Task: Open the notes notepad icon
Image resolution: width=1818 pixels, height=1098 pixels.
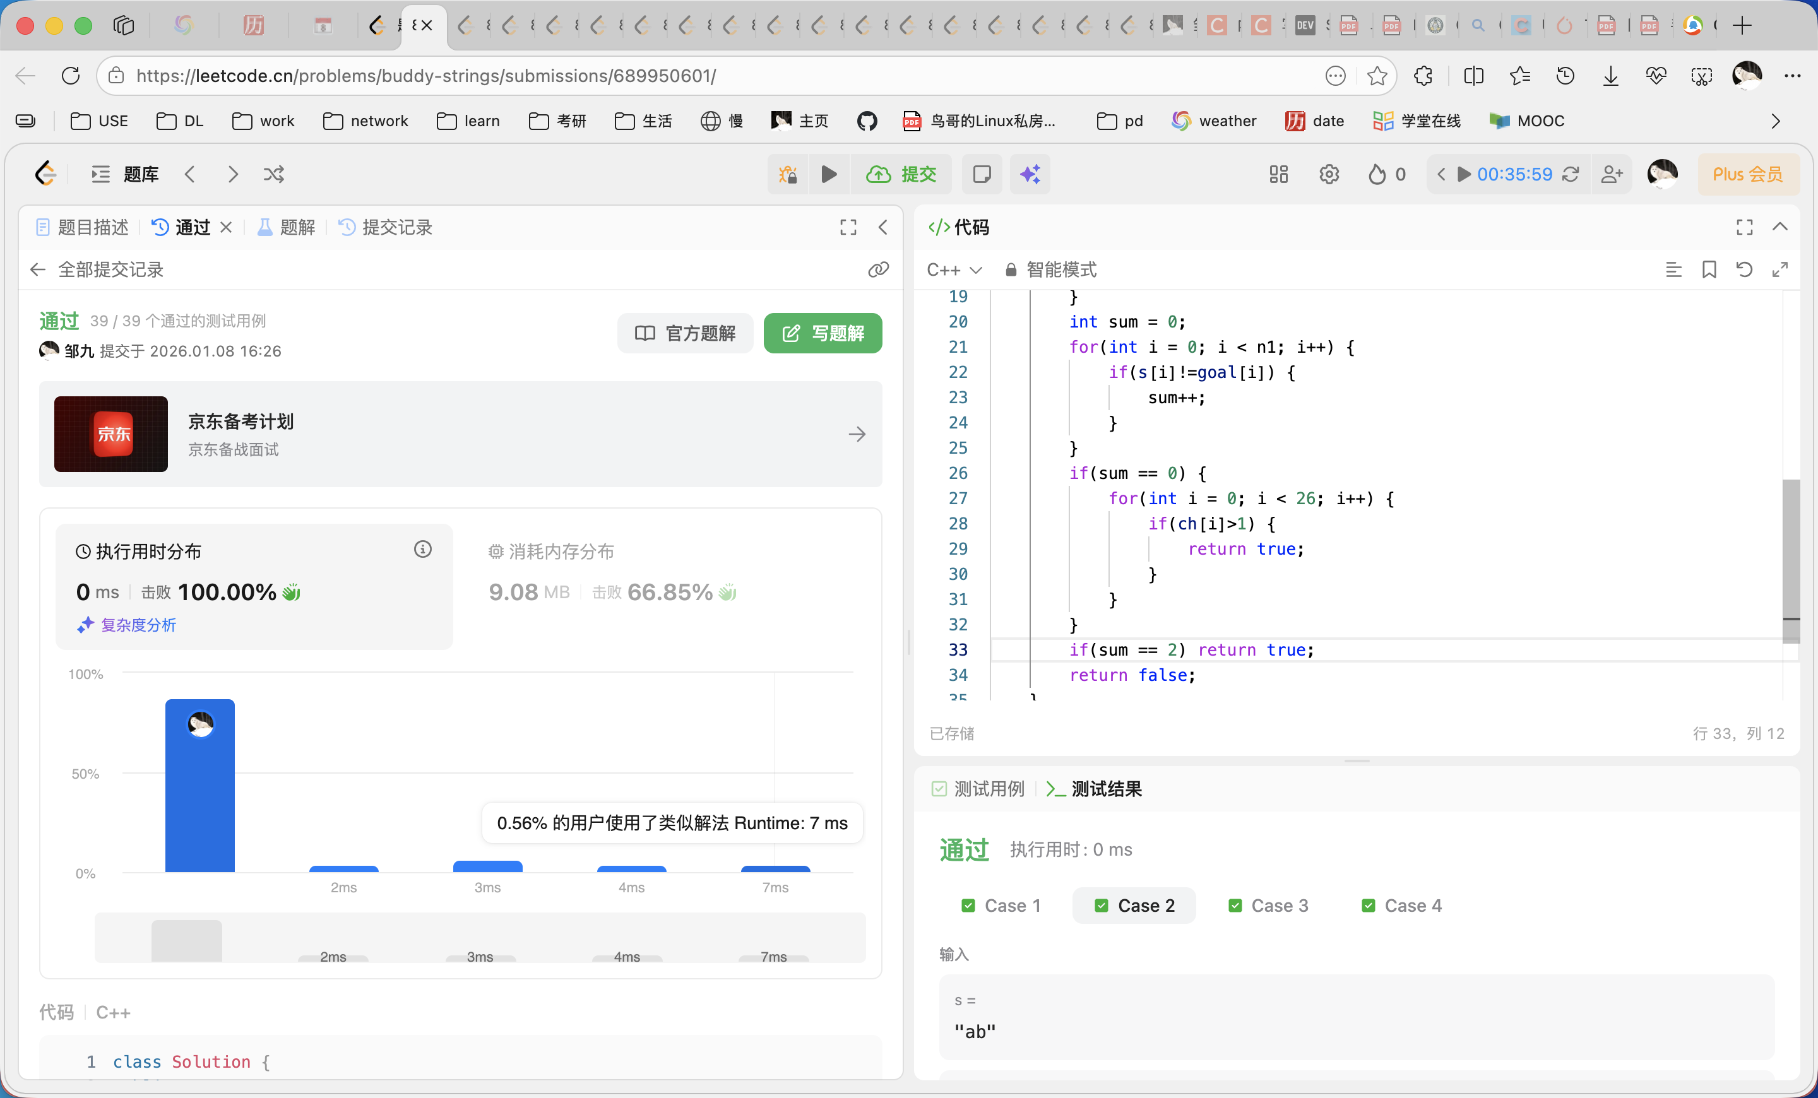Action: 982,174
